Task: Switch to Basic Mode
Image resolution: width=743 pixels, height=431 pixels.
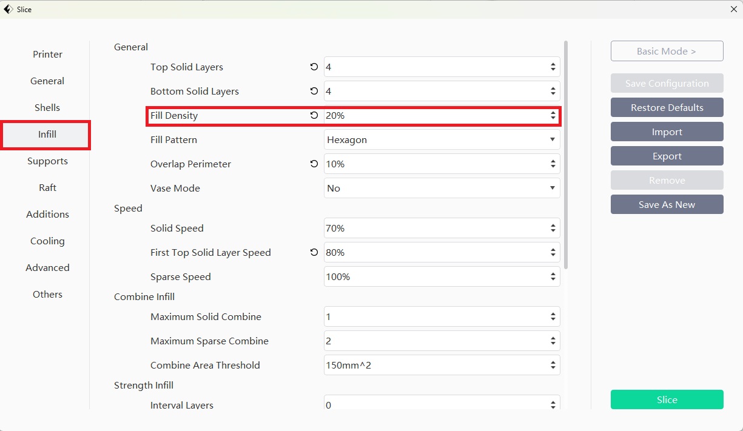Action: pyautogui.click(x=667, y=52)
